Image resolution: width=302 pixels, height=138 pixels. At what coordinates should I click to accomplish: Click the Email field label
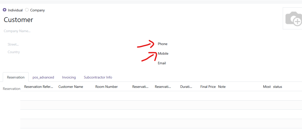pos(162,63)
